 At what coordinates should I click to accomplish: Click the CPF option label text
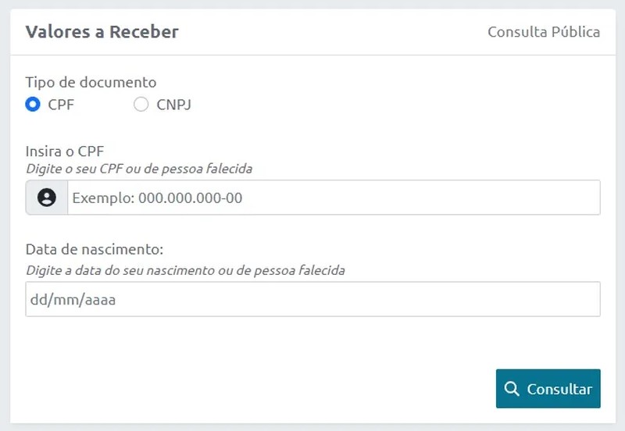[x=61, y=105]
